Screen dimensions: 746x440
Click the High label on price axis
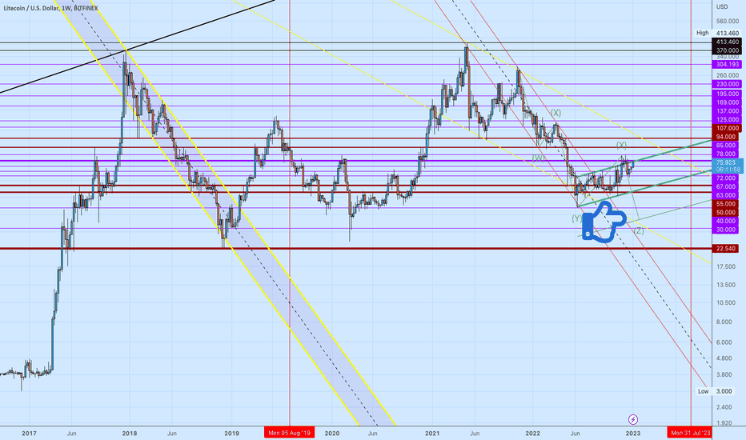pyautogui.click(x=702, y=33)
